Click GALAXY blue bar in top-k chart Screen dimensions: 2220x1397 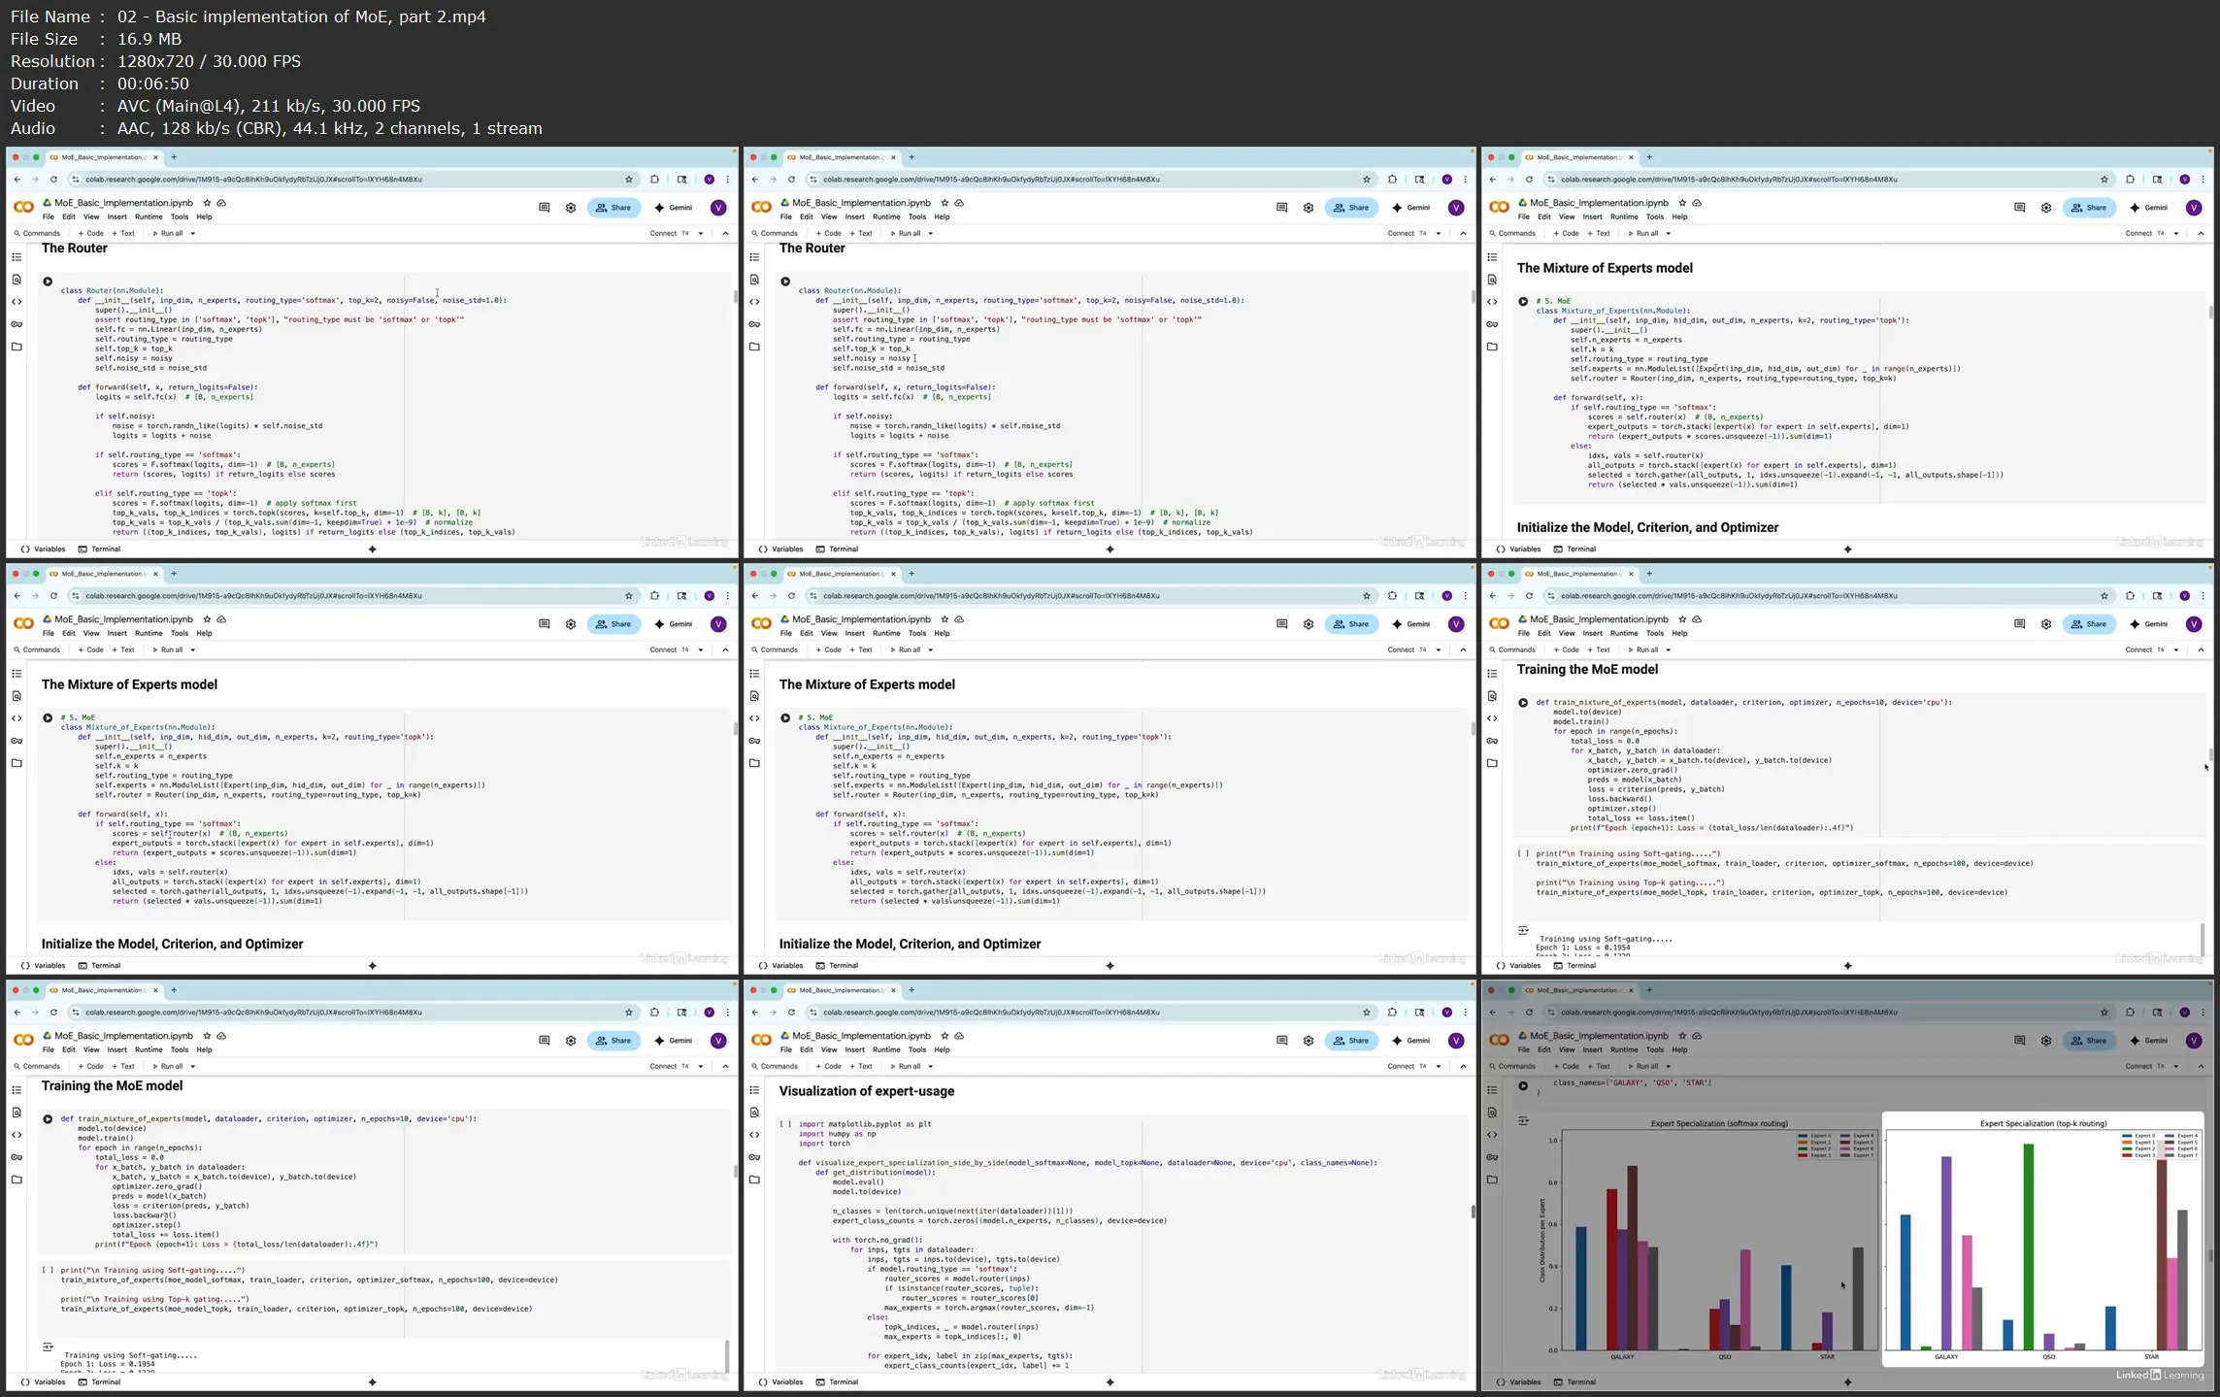click(x=1905, y=1281)
